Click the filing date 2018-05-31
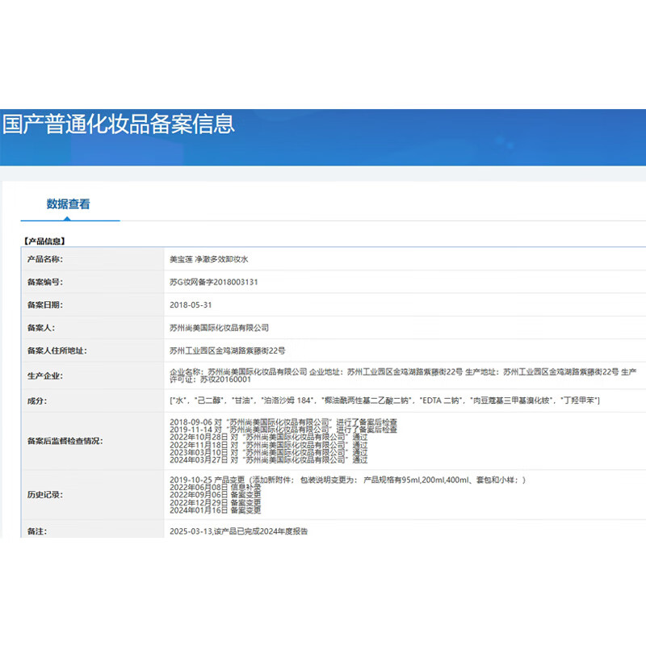Viewport: 646px width, 646px height. tap(191, 305)
